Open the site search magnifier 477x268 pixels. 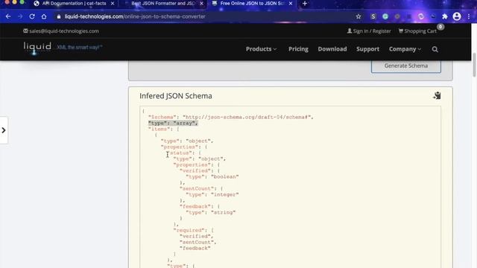[x=435, y=49]
